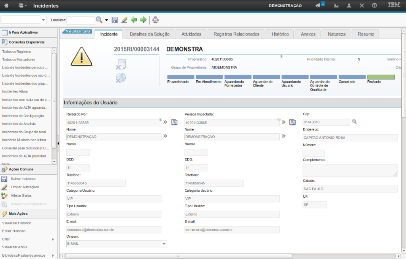Click into the Localizar search field
The height and width of the screenshot is (259, 406).
pos(81,20)
